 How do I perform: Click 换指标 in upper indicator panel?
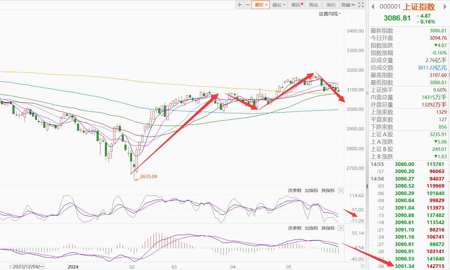point(328,191)
